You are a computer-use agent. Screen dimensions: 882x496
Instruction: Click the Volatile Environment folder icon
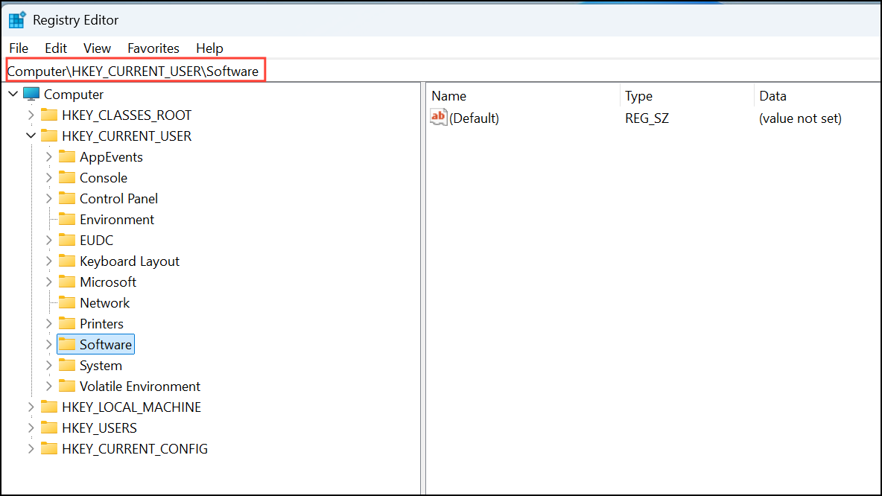pos(67,386)
